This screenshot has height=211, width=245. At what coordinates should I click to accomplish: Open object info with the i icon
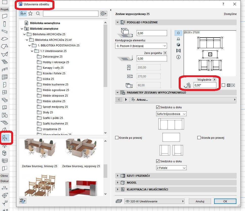(x=178, y=57)
